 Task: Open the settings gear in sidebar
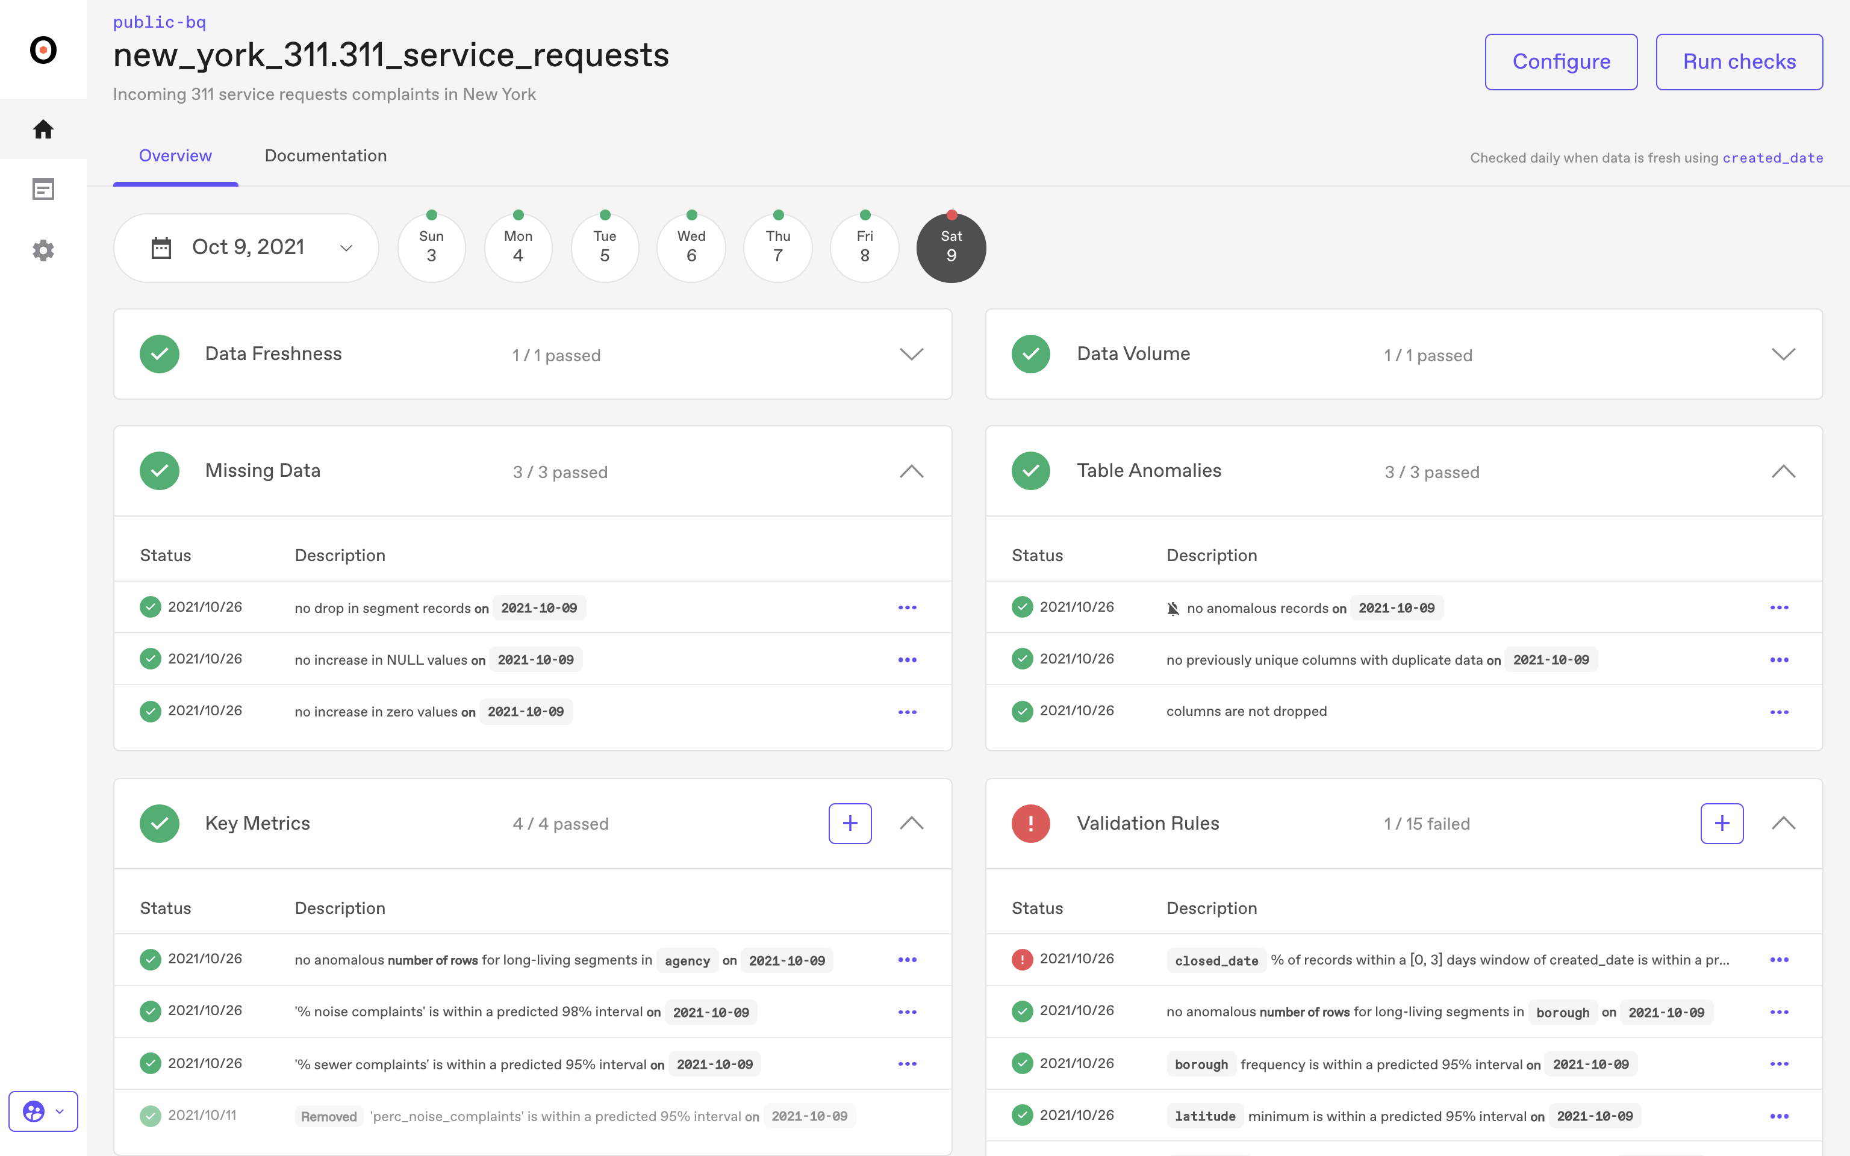[x=43, y=251]
